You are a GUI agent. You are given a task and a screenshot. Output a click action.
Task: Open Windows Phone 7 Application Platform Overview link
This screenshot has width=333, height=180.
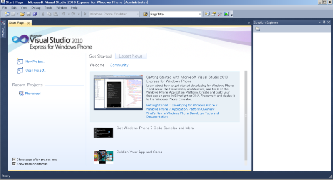pyautogui.click(x=180, y=109)
